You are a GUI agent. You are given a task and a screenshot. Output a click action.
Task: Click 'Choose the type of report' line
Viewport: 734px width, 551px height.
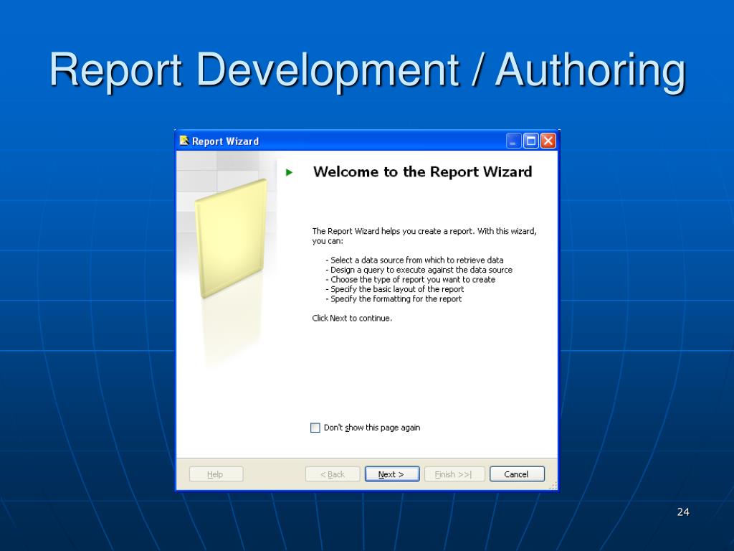411,280
